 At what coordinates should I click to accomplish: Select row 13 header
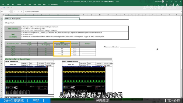(1, 41)
